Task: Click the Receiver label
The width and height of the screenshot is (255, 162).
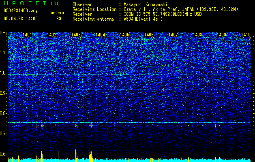Action: (82, 14)
